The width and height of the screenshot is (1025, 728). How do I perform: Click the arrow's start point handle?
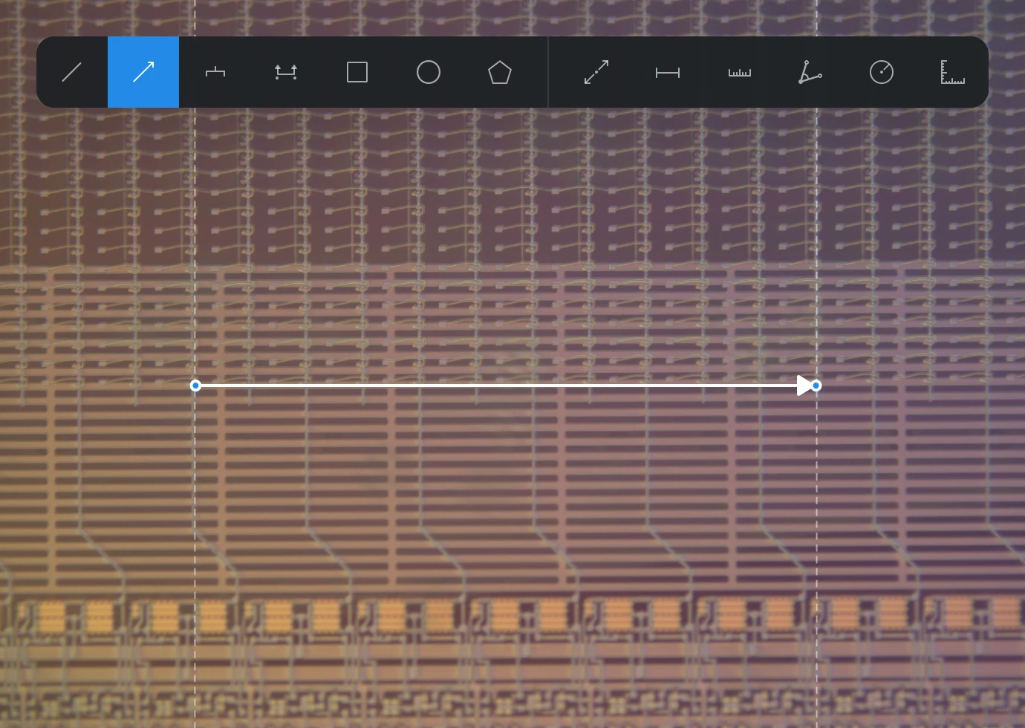tap(195, 386)
